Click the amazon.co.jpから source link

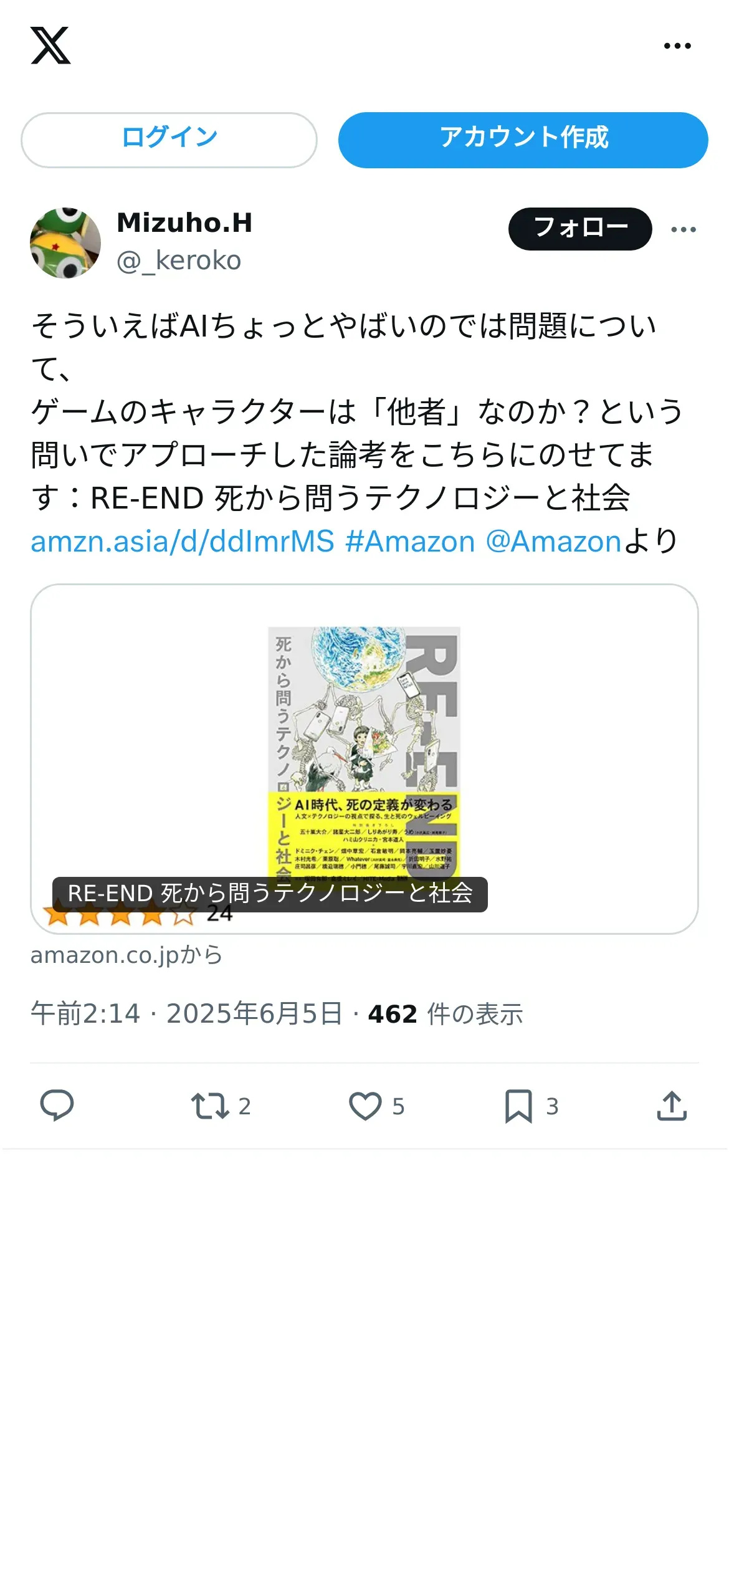click(x=126, y=955)
